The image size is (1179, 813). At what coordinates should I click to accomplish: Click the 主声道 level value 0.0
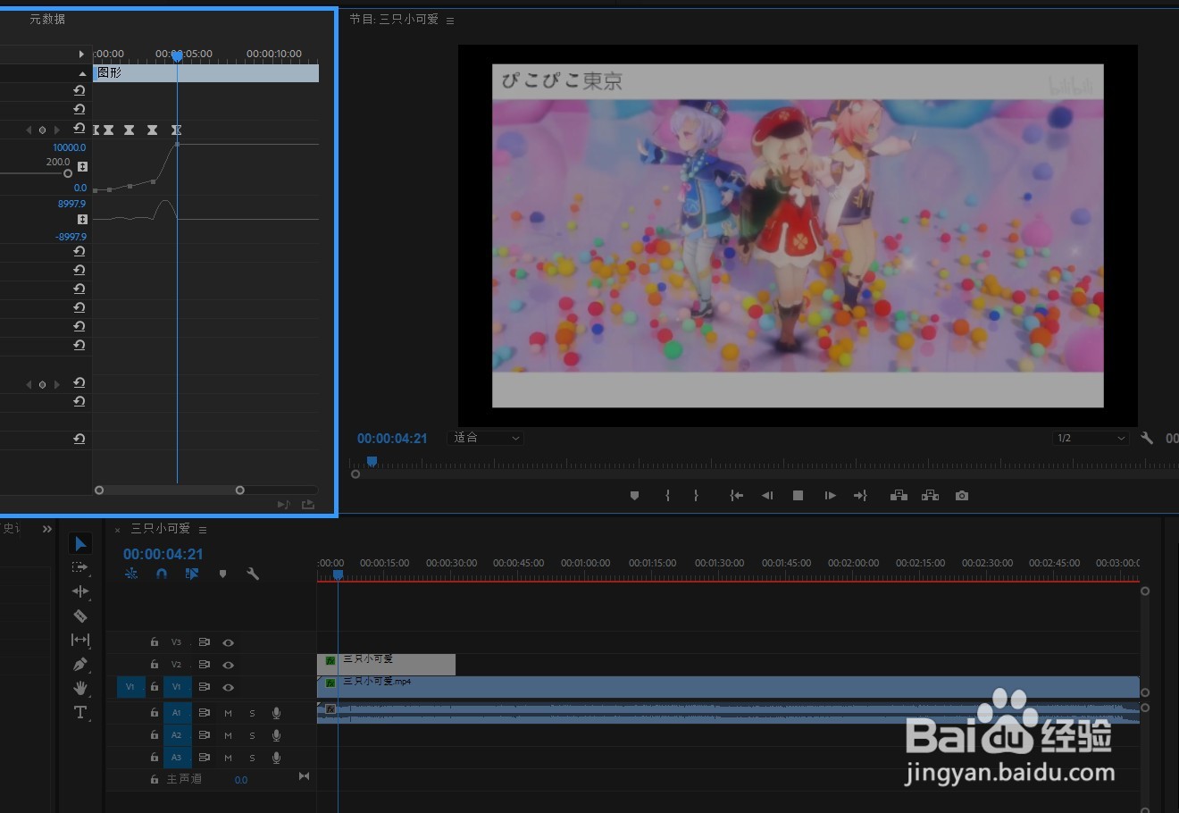point(241,780)
